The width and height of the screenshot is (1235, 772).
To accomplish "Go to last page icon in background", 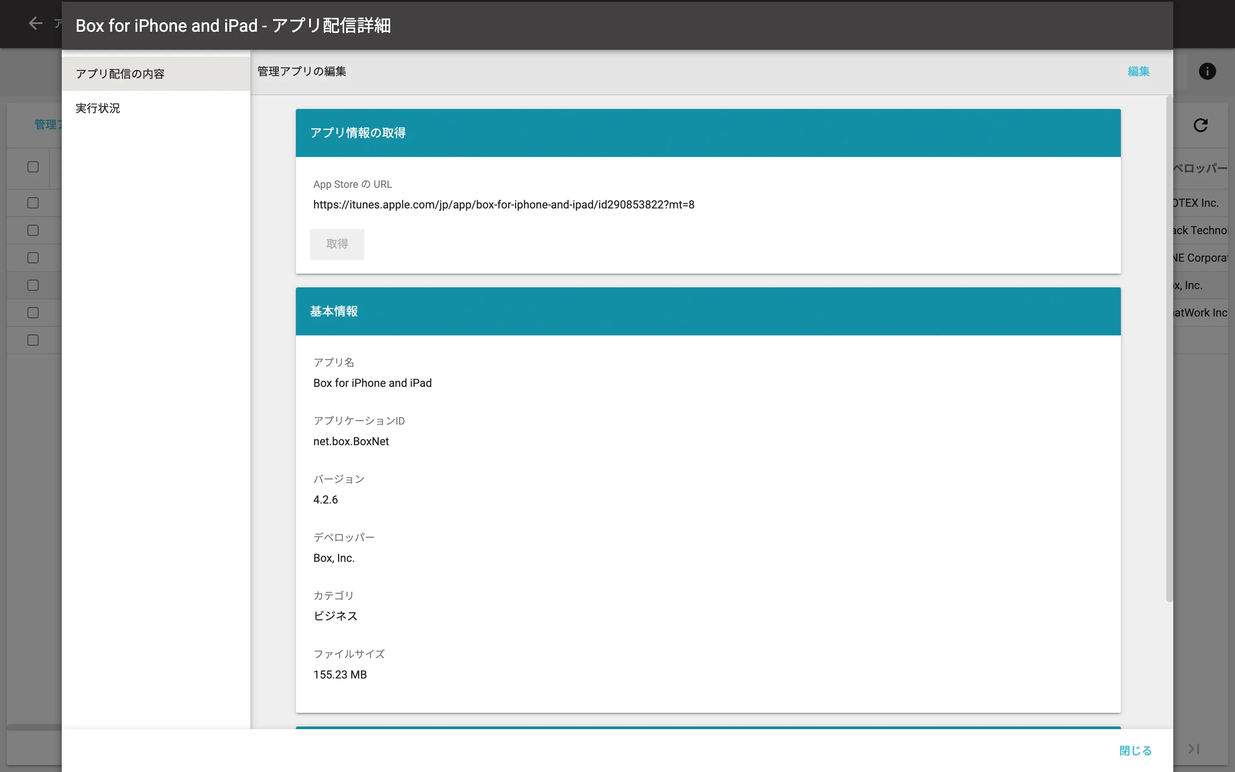I will (x=1194, y=748).
